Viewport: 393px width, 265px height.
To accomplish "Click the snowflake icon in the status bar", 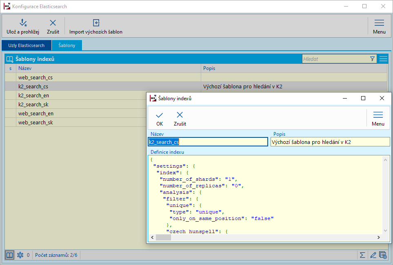I will (x=20, y=255).
